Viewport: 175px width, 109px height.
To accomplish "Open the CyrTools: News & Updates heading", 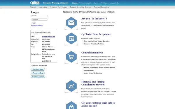I will tap(96, 34).
